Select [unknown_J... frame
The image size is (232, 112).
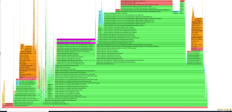pyautogui.click(x=9, y=106)
